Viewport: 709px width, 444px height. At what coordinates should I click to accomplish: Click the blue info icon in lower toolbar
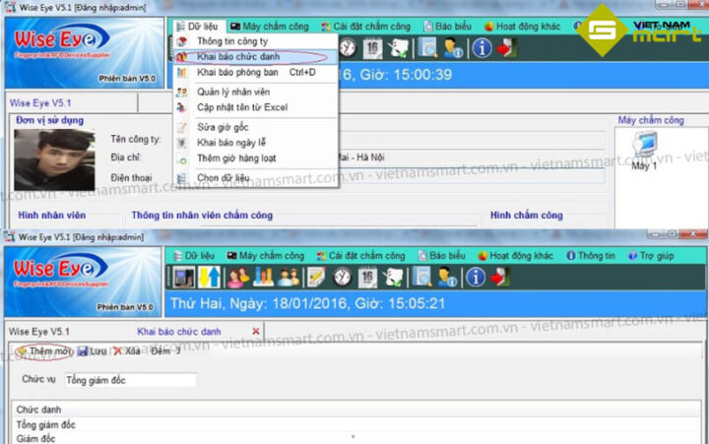click(476, 278)
